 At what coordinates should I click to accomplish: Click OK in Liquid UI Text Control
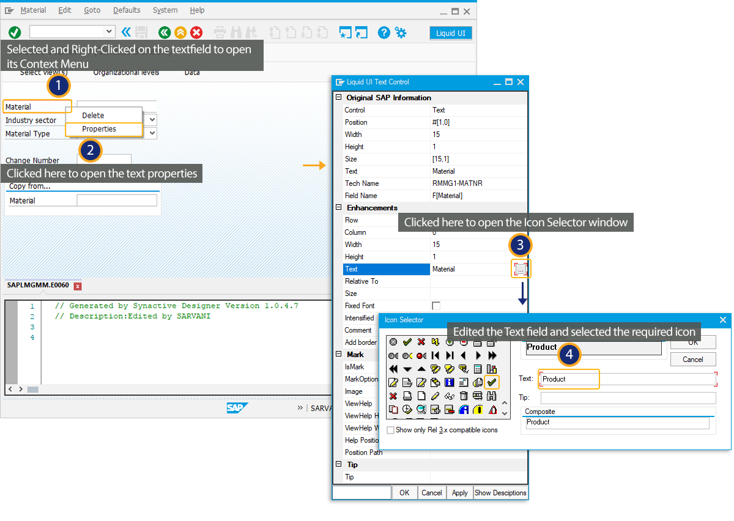pyautogui.click(x=404, y=492)
